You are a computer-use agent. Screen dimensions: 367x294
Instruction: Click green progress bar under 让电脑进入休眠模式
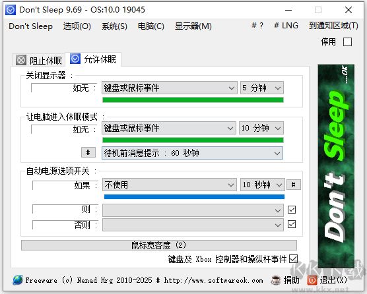[x=193, y=140]
